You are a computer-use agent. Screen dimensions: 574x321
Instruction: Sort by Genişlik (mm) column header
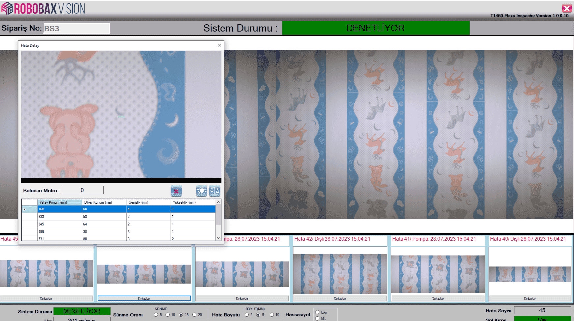point(149,202)
